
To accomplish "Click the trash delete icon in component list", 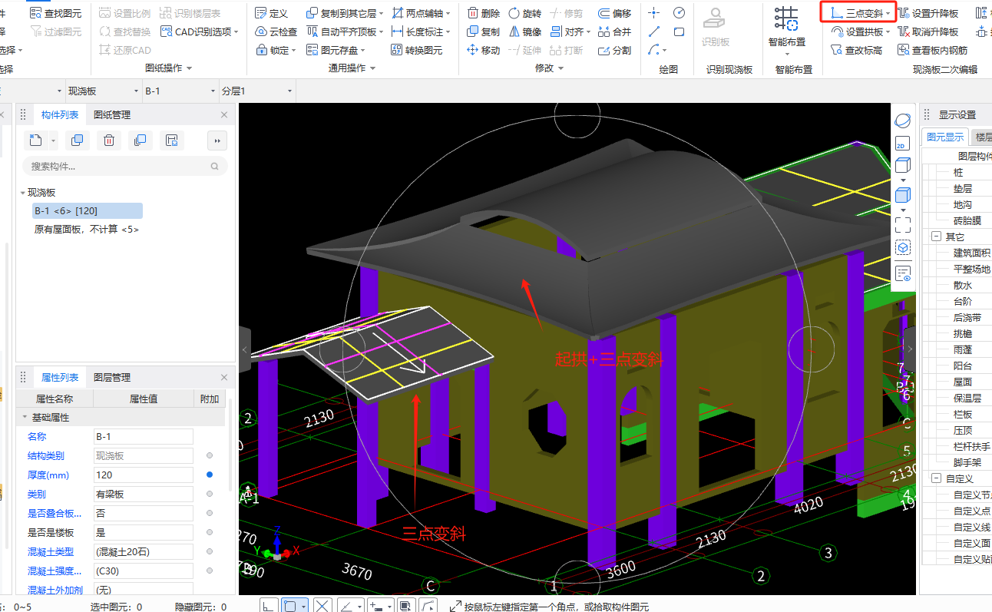I will (109, 141).
